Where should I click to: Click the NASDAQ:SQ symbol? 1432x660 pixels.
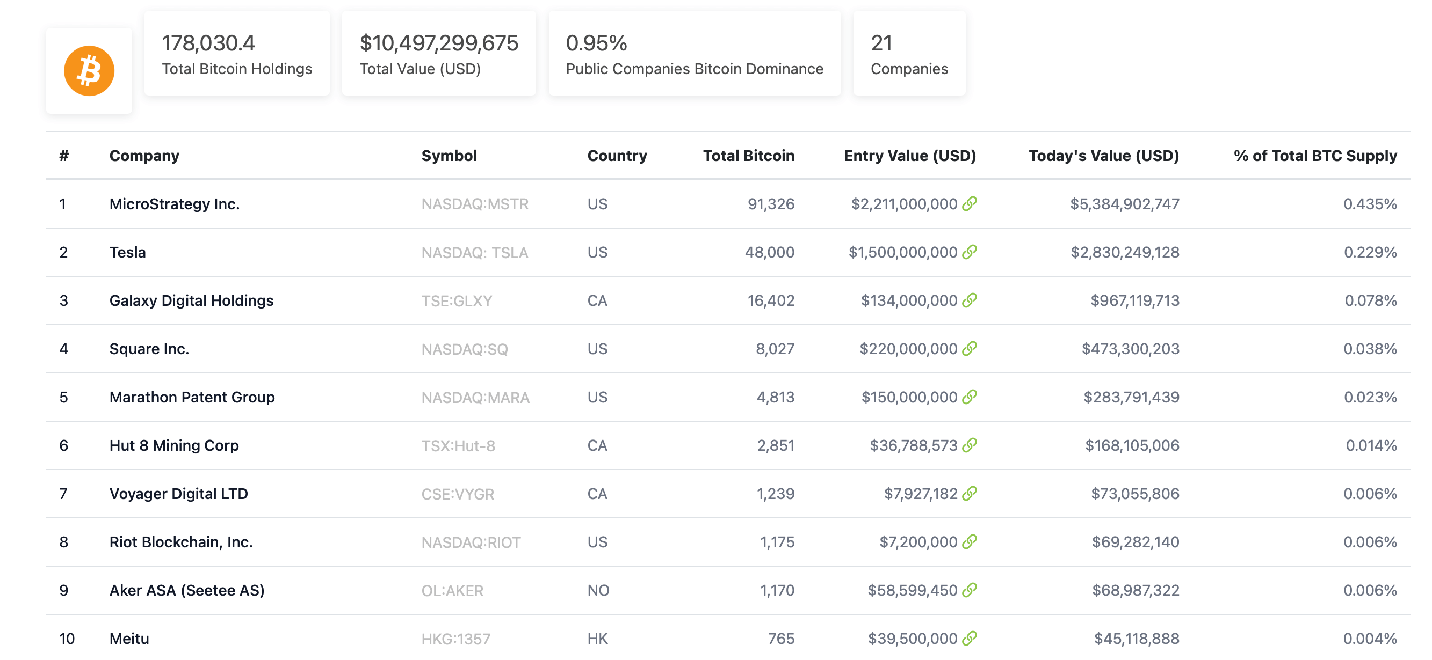point(464,349)
